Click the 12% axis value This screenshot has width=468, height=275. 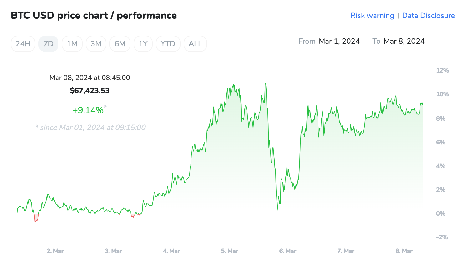click(x=442, y=70)
